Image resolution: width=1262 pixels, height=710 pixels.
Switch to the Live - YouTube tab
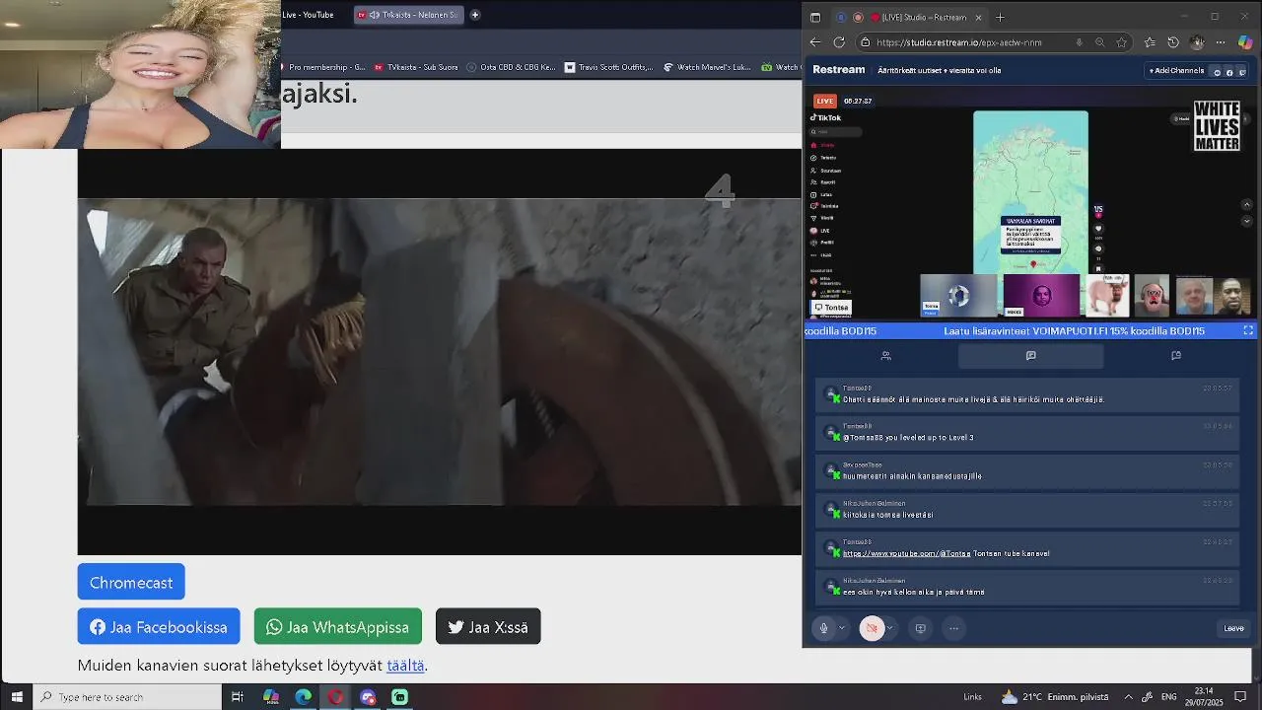(308, 15)
